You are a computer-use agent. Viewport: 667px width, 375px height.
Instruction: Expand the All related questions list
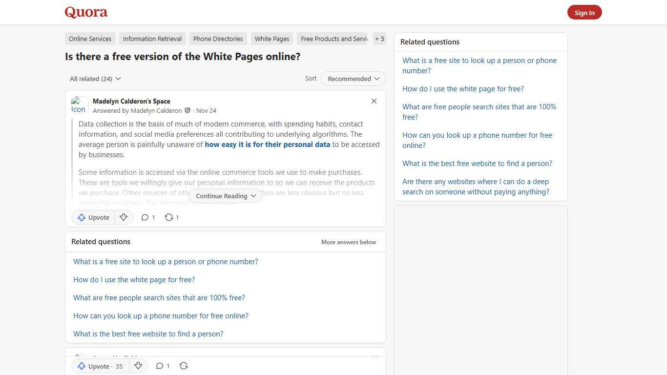[95, 79]
